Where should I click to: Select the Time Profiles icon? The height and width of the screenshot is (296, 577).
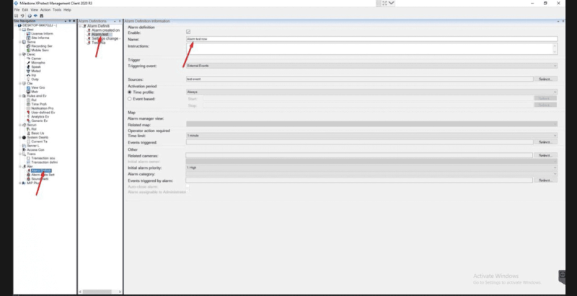click(x=28, y=104)
